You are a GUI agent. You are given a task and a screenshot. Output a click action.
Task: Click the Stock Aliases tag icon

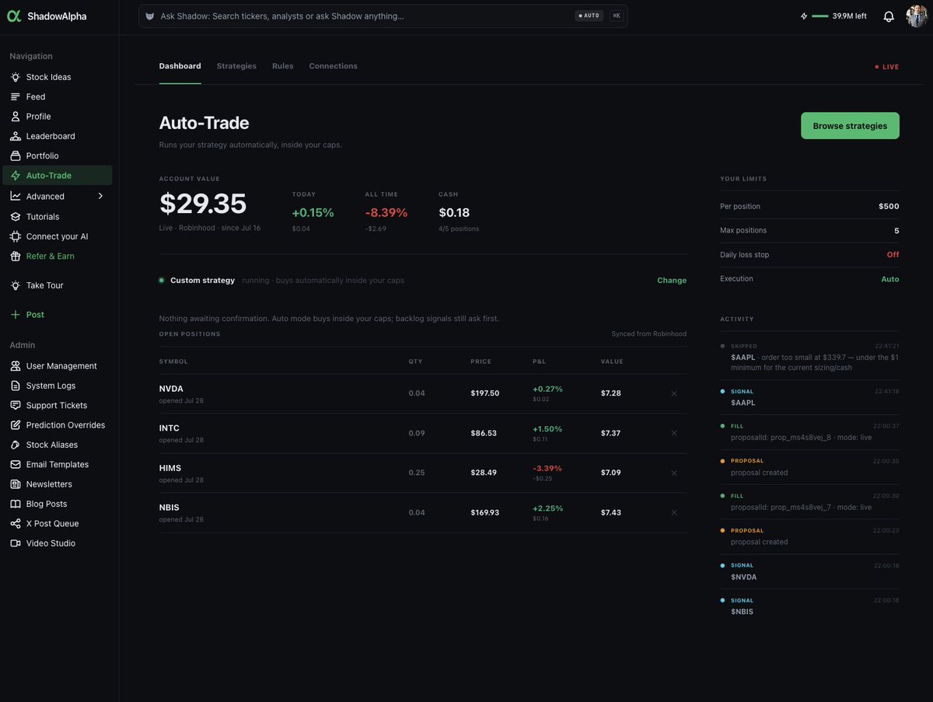click(16, 445)
